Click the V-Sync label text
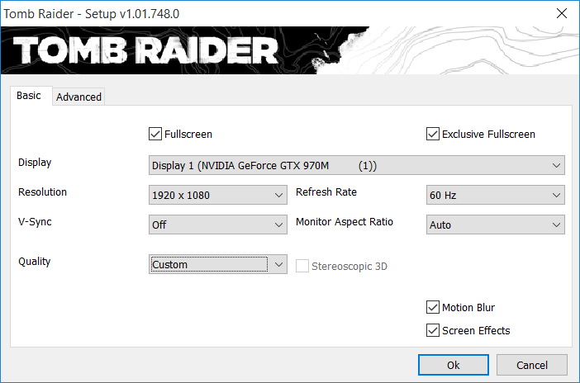Viewport: 580px width, 383px height. [35, 222]
